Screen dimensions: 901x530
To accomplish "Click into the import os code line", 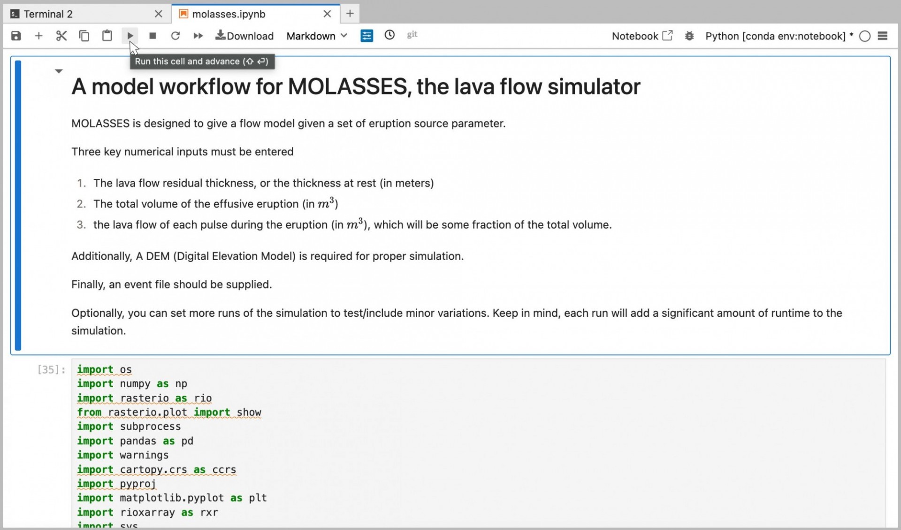I will (x=104, y=369).
